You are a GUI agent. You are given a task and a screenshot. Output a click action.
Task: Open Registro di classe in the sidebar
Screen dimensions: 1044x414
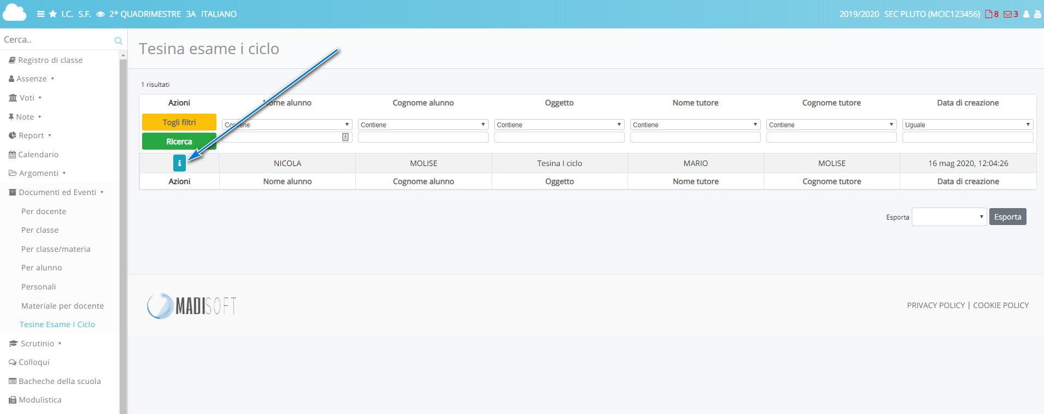click(x=46, y=60)
